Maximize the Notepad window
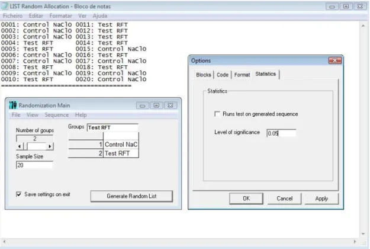 click(x=346, y=7)
